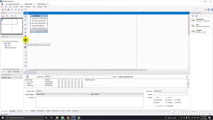Check NN box for gender column row

point(62,84)
